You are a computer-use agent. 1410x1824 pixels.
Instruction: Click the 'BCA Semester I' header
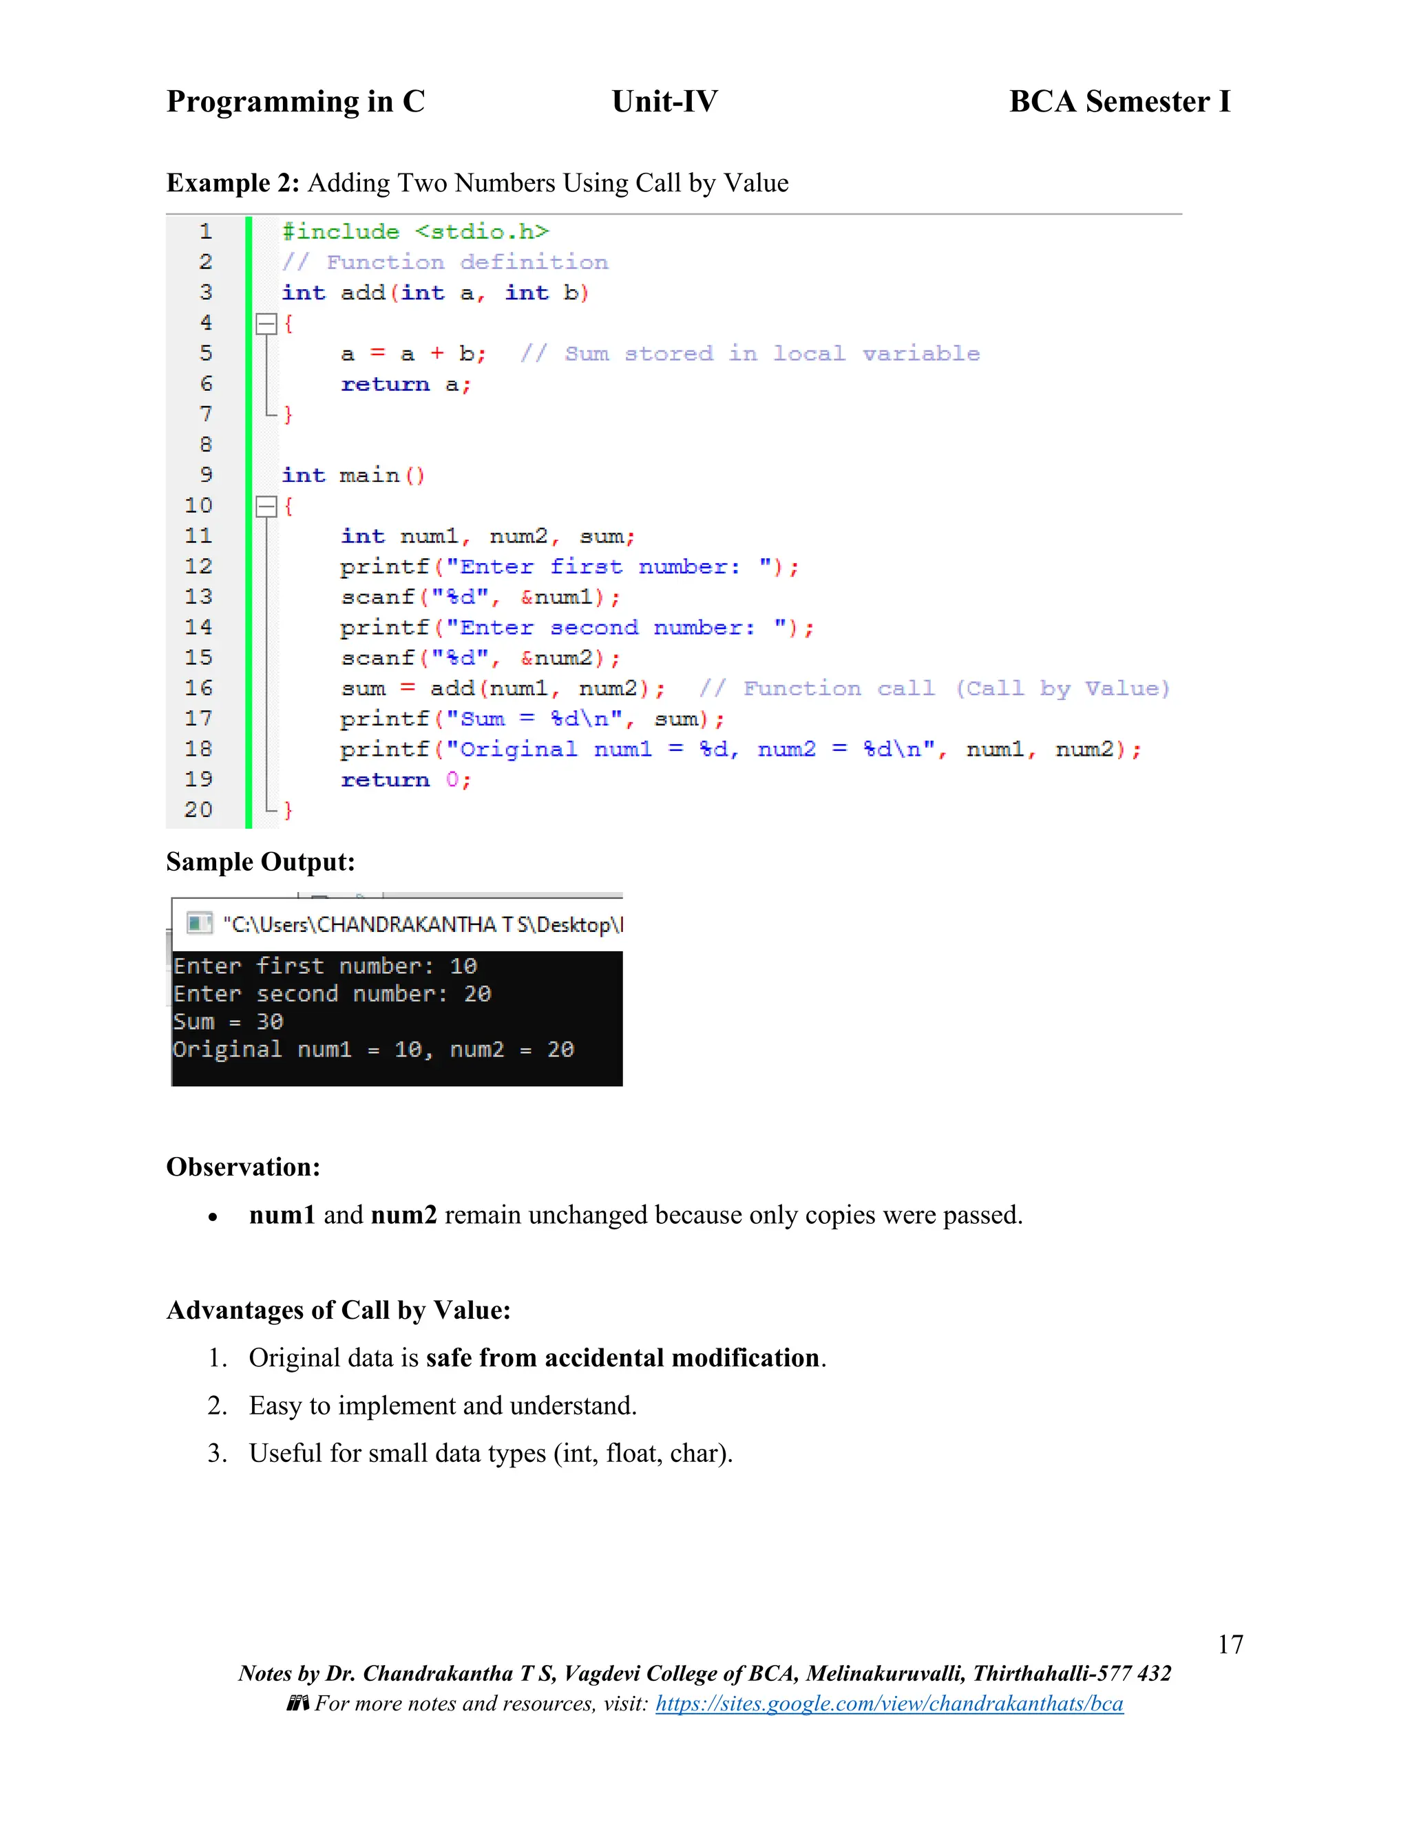(x=1120, y=102)
